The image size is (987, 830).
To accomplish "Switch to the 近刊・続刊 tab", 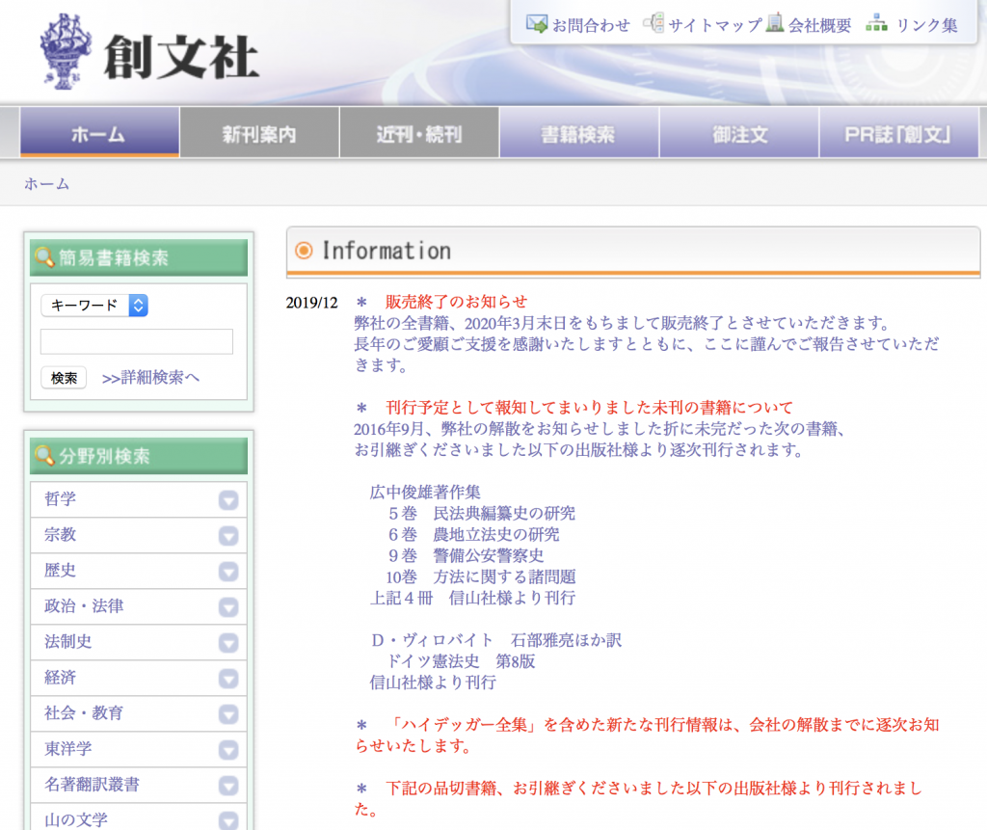I will pos(419,132).
